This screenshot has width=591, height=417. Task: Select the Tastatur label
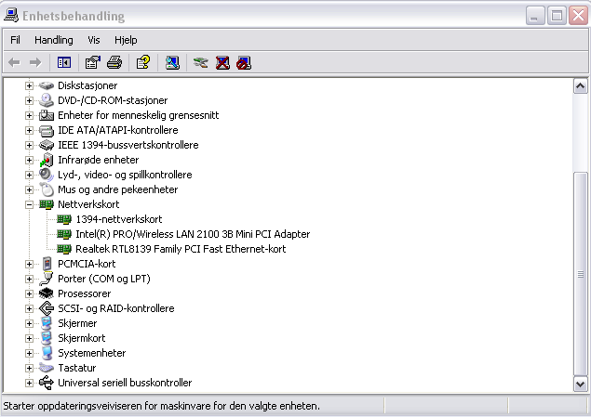(77, 368)
